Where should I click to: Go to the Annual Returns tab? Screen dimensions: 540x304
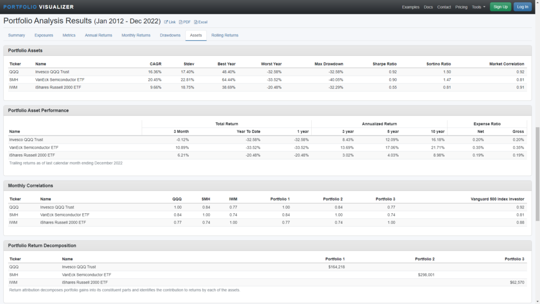pos(99,35)
